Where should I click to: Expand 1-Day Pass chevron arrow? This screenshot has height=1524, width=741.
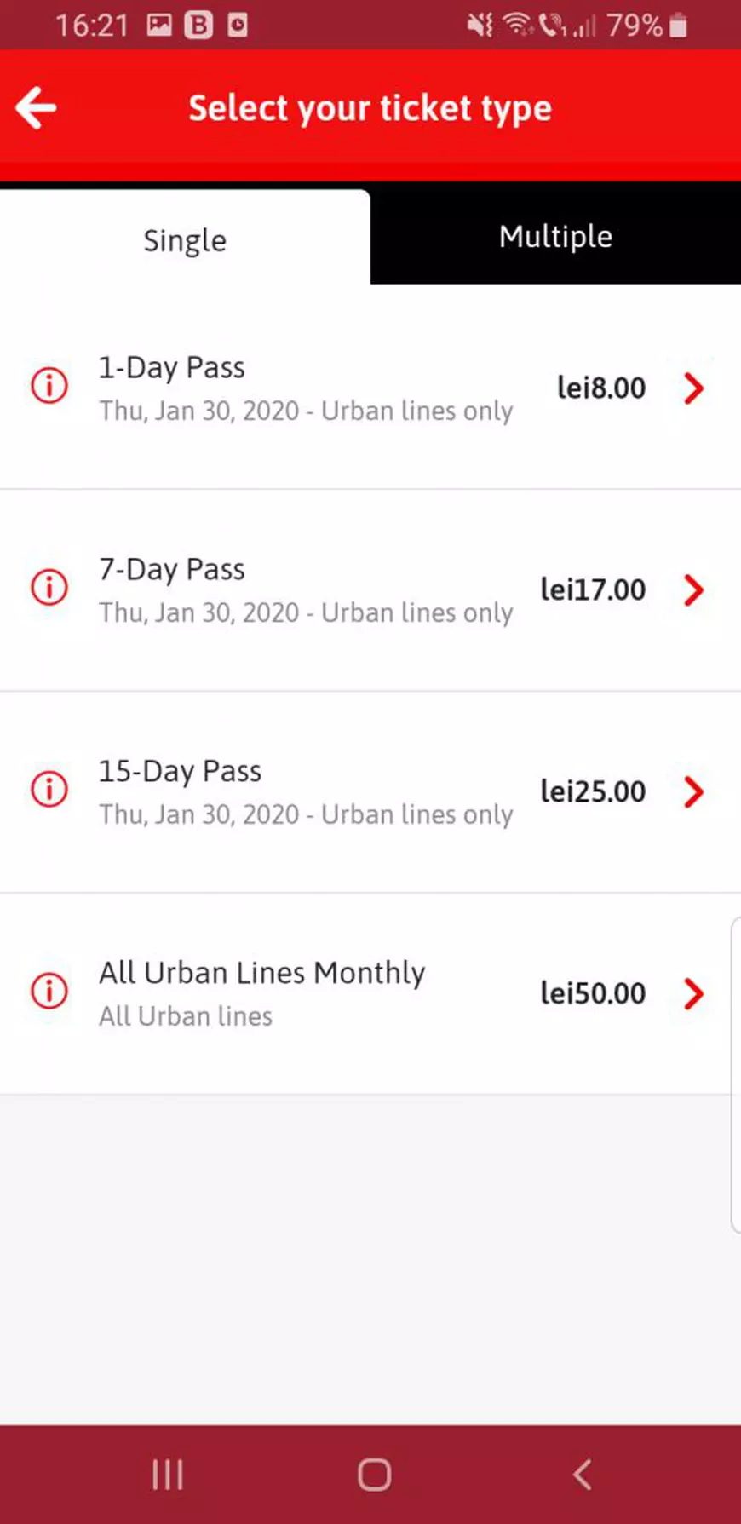(694, 388)
